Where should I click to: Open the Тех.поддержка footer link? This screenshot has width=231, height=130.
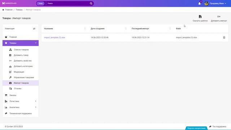point(219,127)
